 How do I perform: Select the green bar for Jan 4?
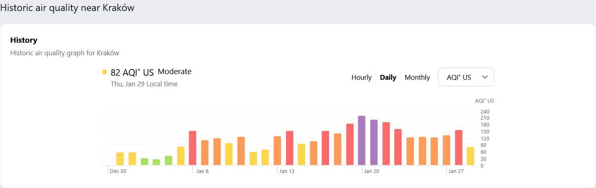pos(168,161)
